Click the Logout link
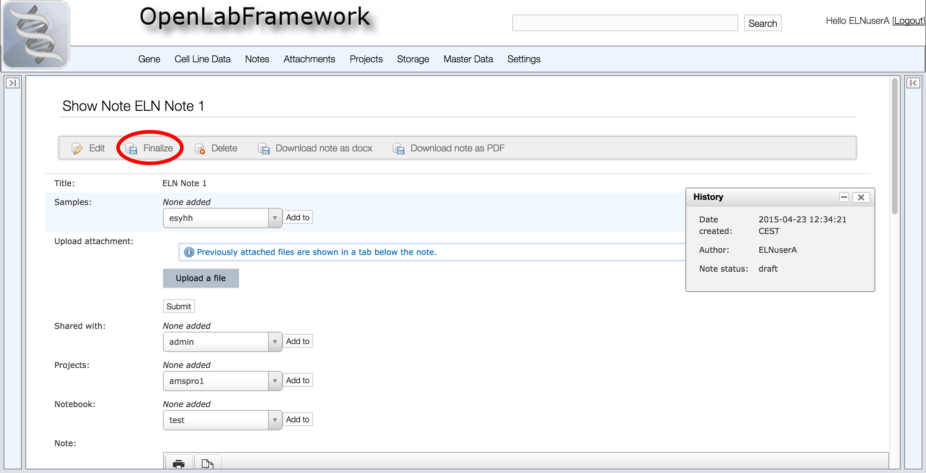Image resolution: width=926 pixels, height=473 pixels. tap(908, 21)
